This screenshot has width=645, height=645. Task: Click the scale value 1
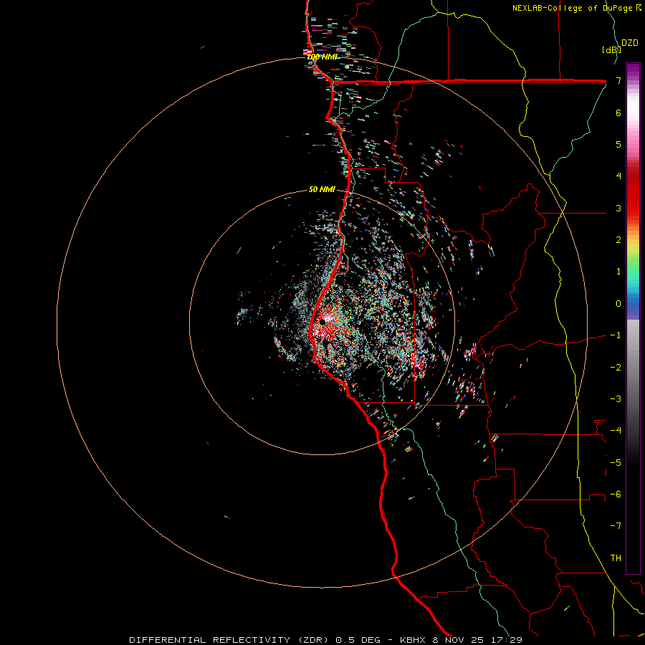[618, 272]
